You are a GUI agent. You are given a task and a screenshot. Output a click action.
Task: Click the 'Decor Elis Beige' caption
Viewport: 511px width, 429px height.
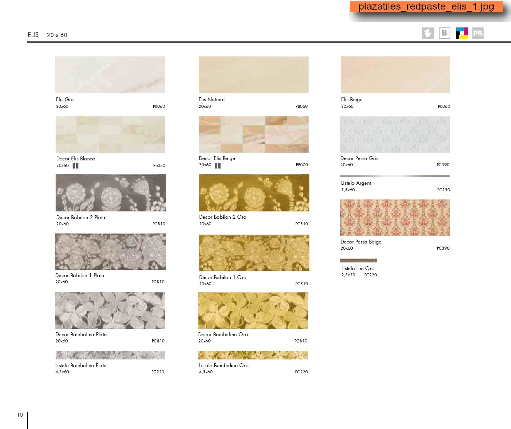tap(217, 158)
